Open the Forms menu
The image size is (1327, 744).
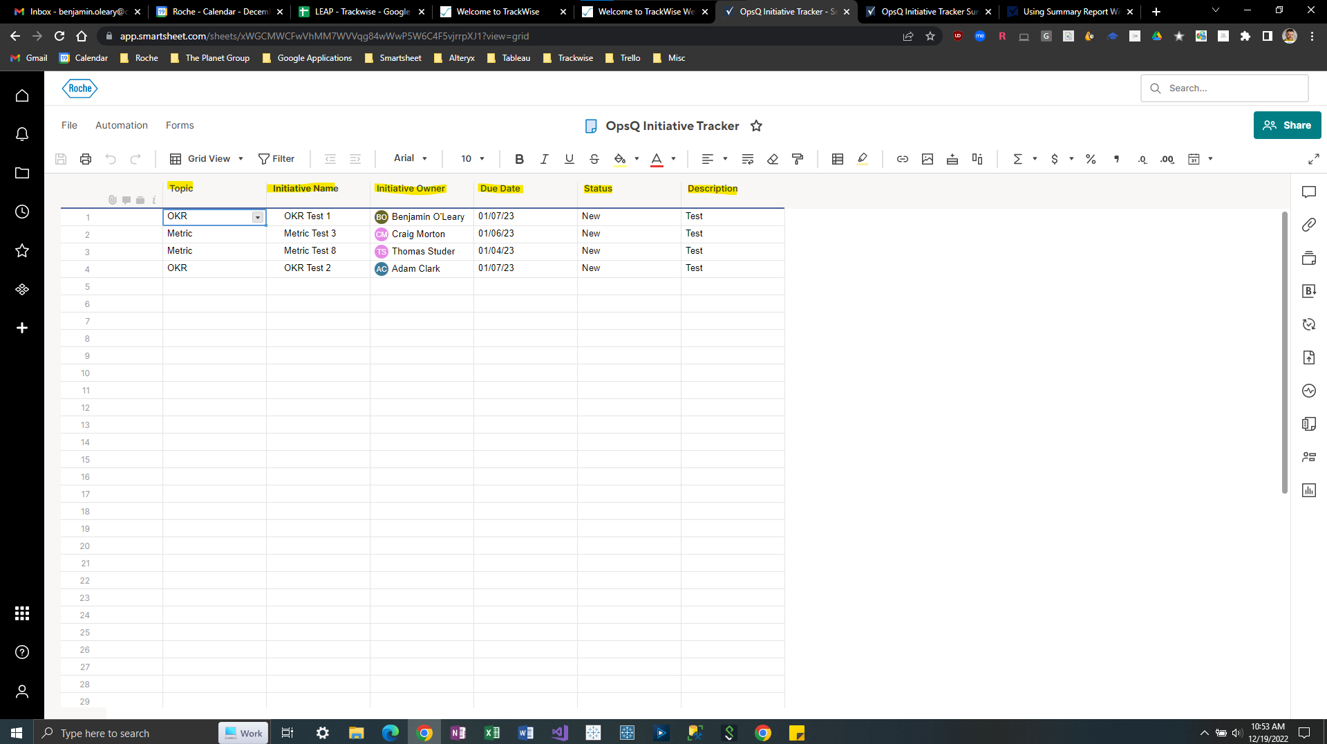(x=180, y=125)
